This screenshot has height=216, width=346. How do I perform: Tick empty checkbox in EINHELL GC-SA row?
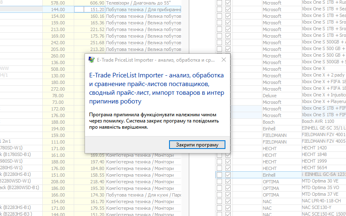point(219,175)
